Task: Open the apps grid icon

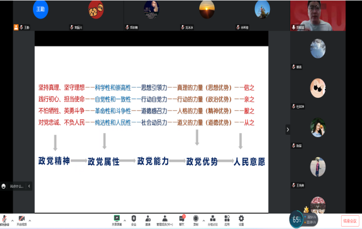Action: click(x=227, y=221)
